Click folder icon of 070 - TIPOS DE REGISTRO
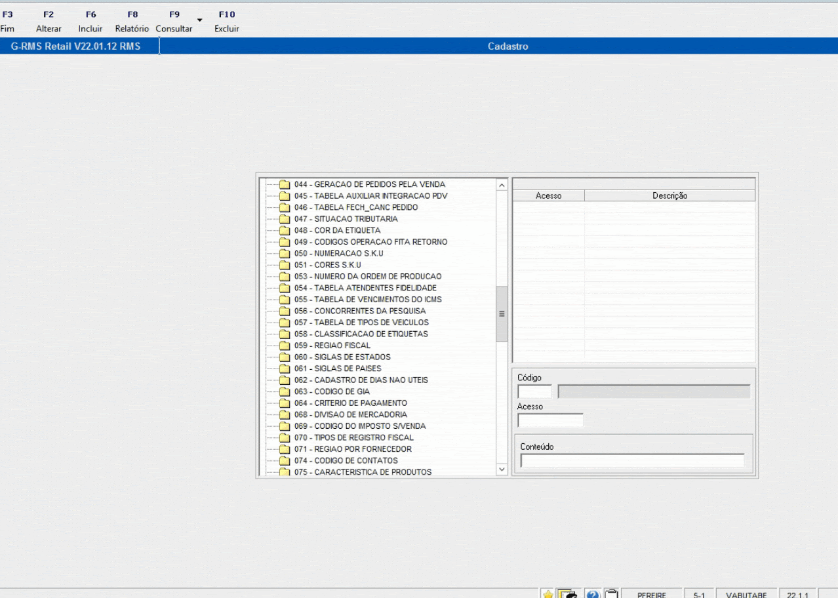The image size is (838, 598). [285, 438]
